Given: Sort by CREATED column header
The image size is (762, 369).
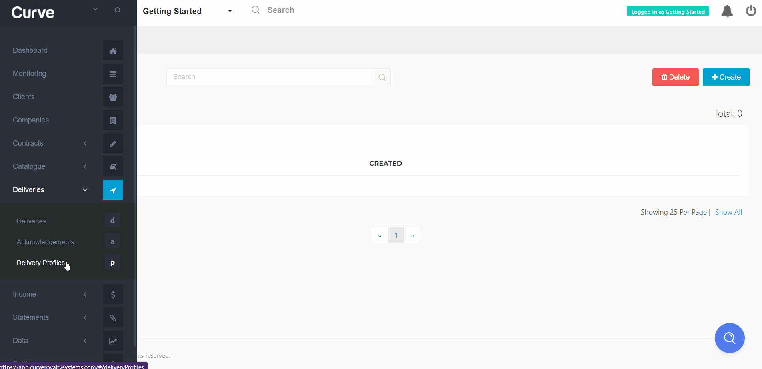Looking at the screenshot, I should [x=386, y=163].
